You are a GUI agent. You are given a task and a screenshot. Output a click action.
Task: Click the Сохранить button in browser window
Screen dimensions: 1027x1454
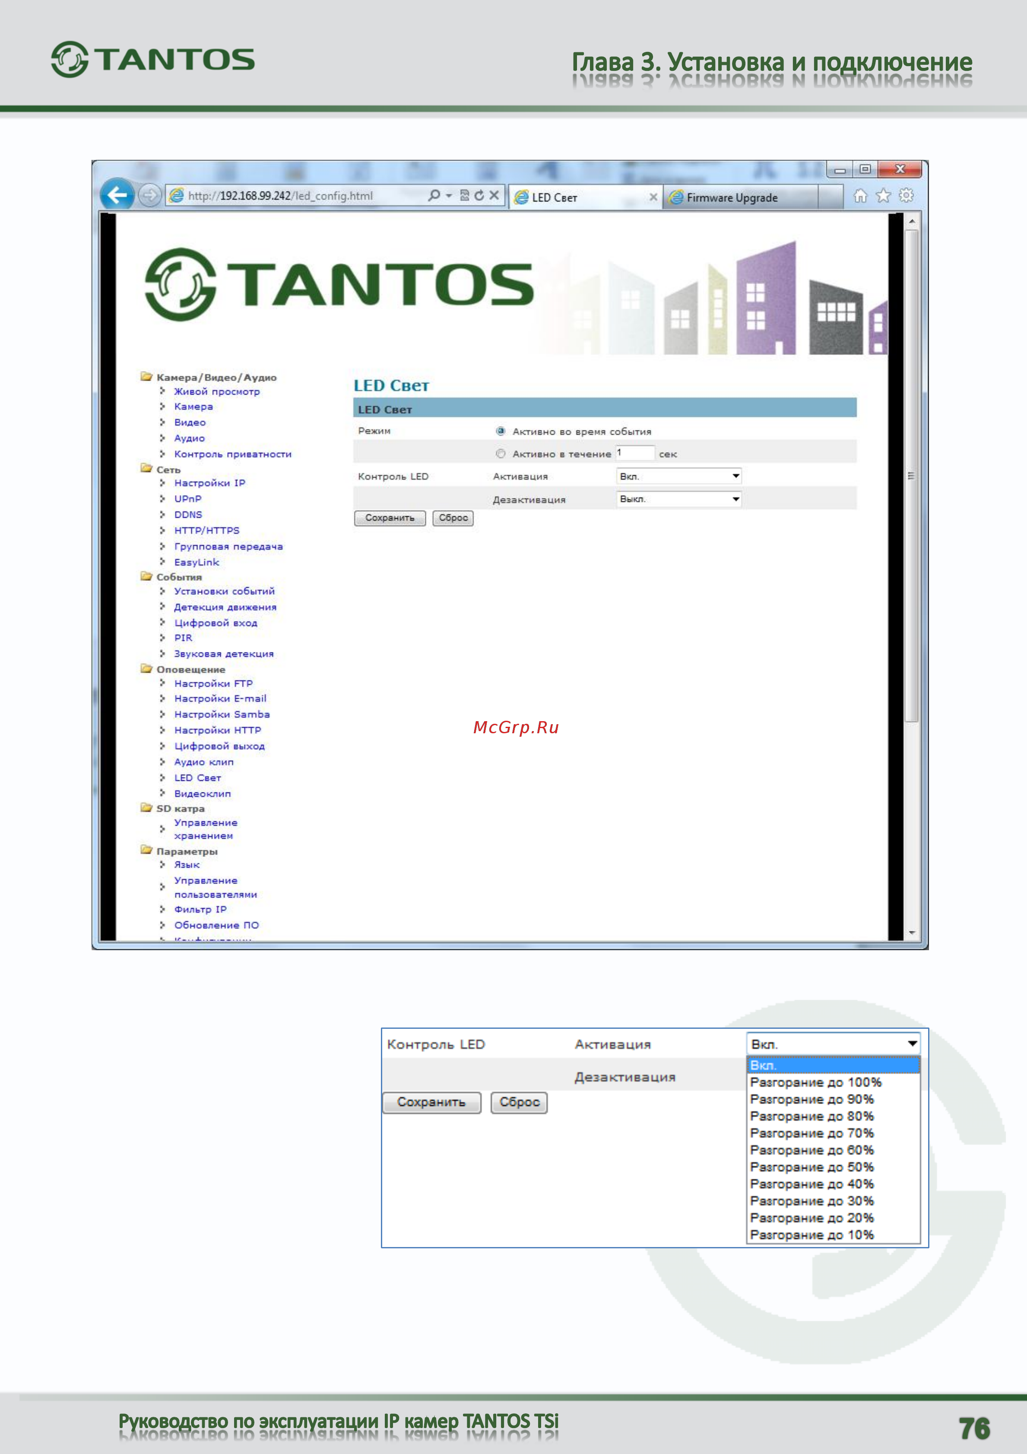click(x=390, y=518)
